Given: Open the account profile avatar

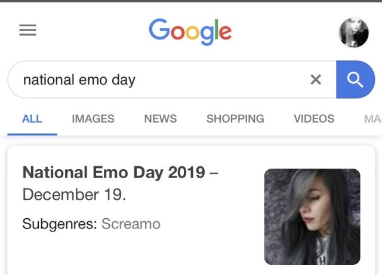Looking at the screenshot, I should coord(354,32).
